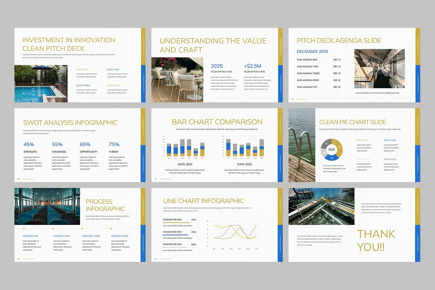This screenshot has height=290, width=435.
Task: Click the blue 23 segment of the pie chart
Action: tap(331, 157)
